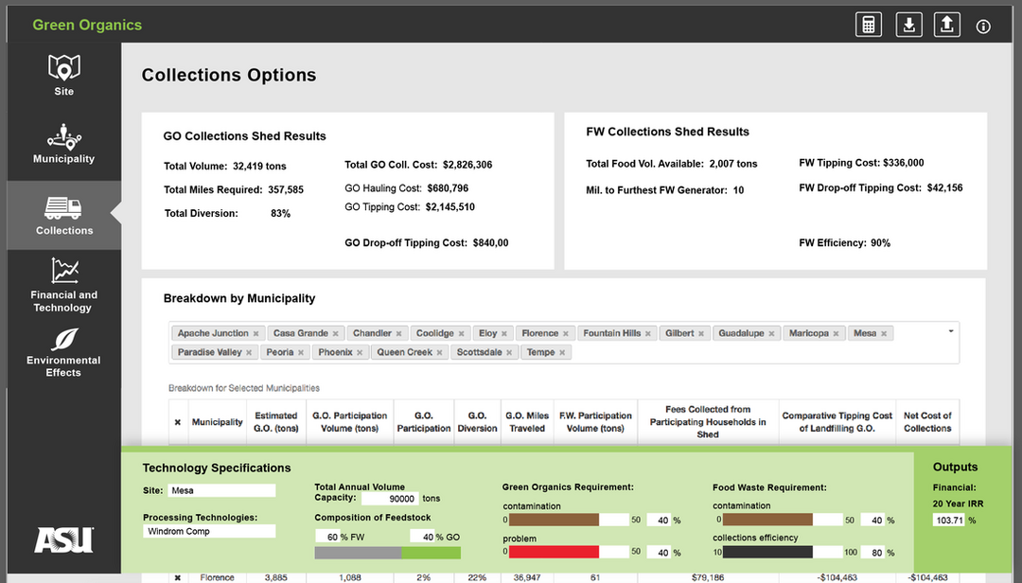Remove the Florence table row
Screen dimensions: 1022x583
[x=177, y=577]
